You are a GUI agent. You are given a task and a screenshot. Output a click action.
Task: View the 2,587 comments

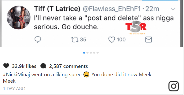coord(68,66)
